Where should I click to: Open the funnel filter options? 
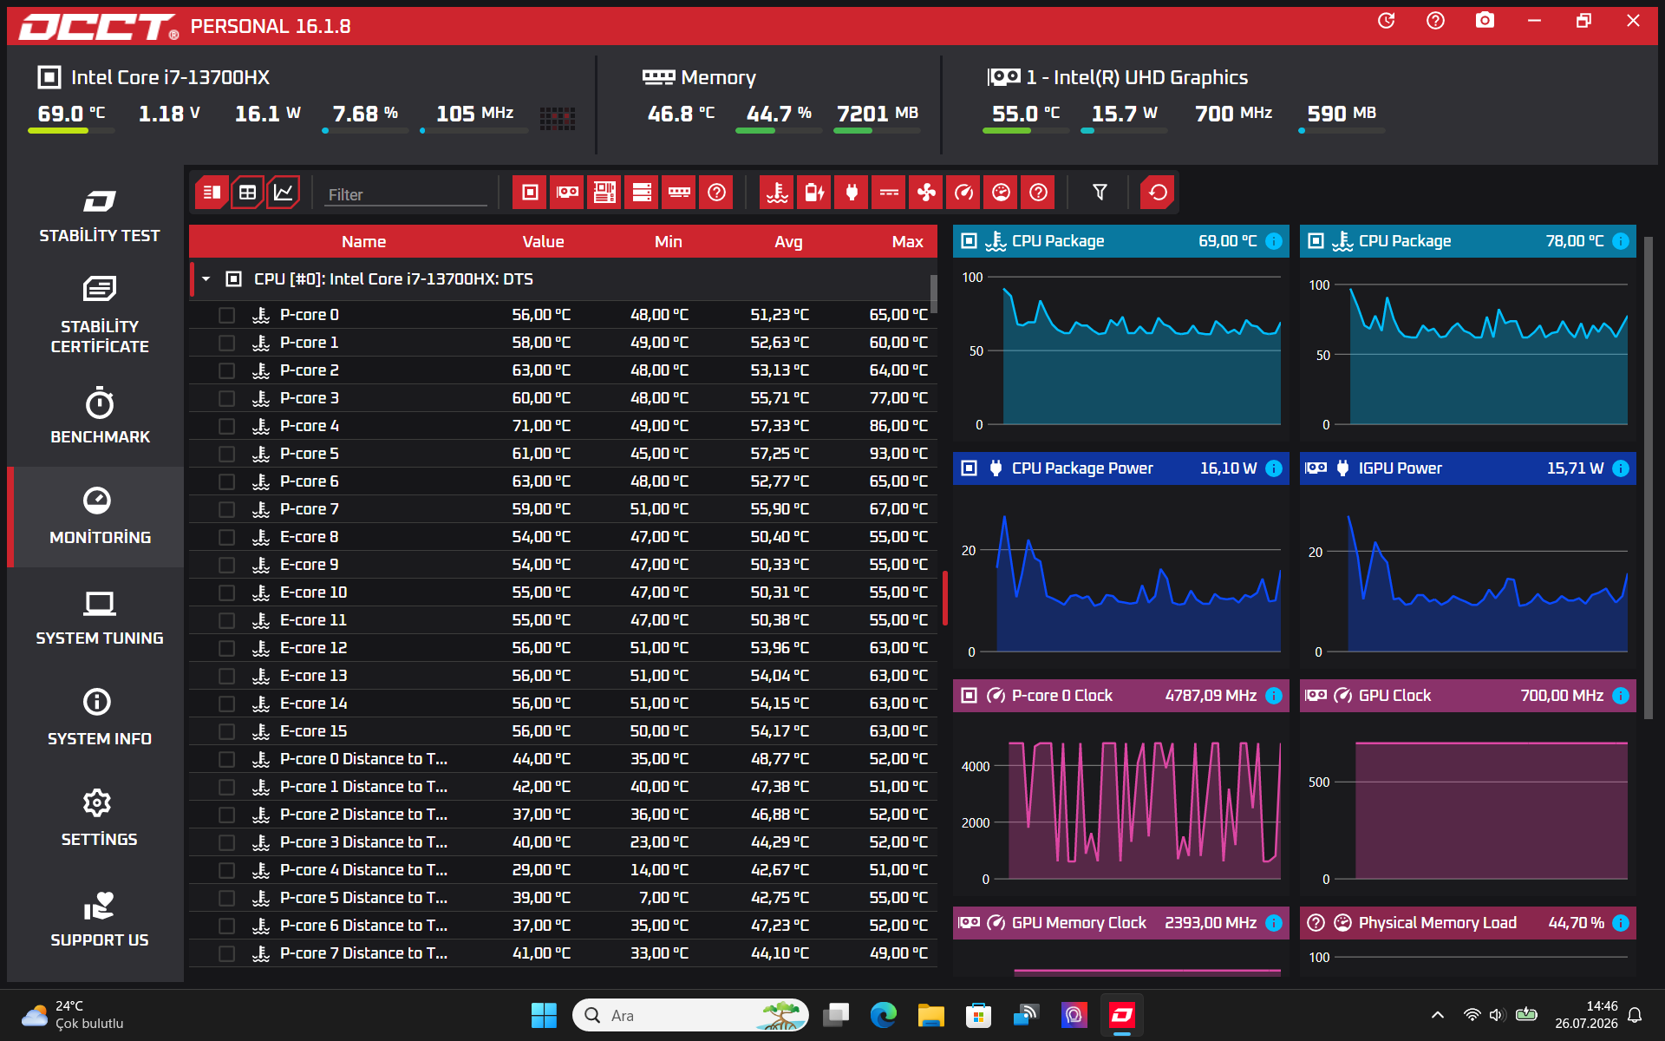click(x=1100, y=193)
